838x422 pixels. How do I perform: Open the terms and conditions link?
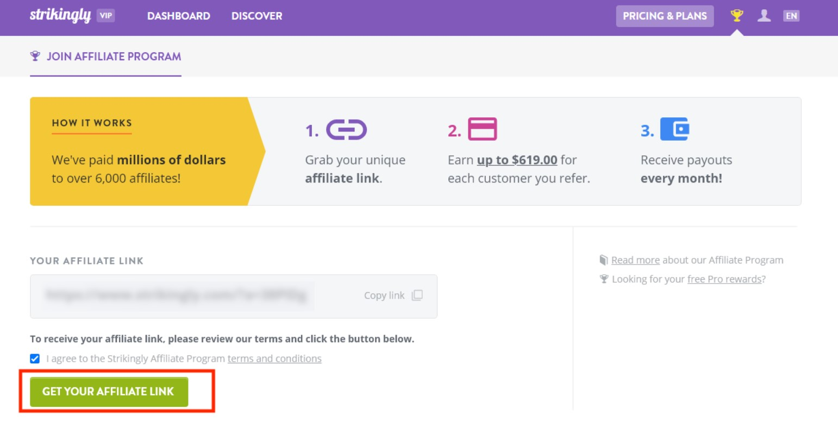[x=274, y=358]
